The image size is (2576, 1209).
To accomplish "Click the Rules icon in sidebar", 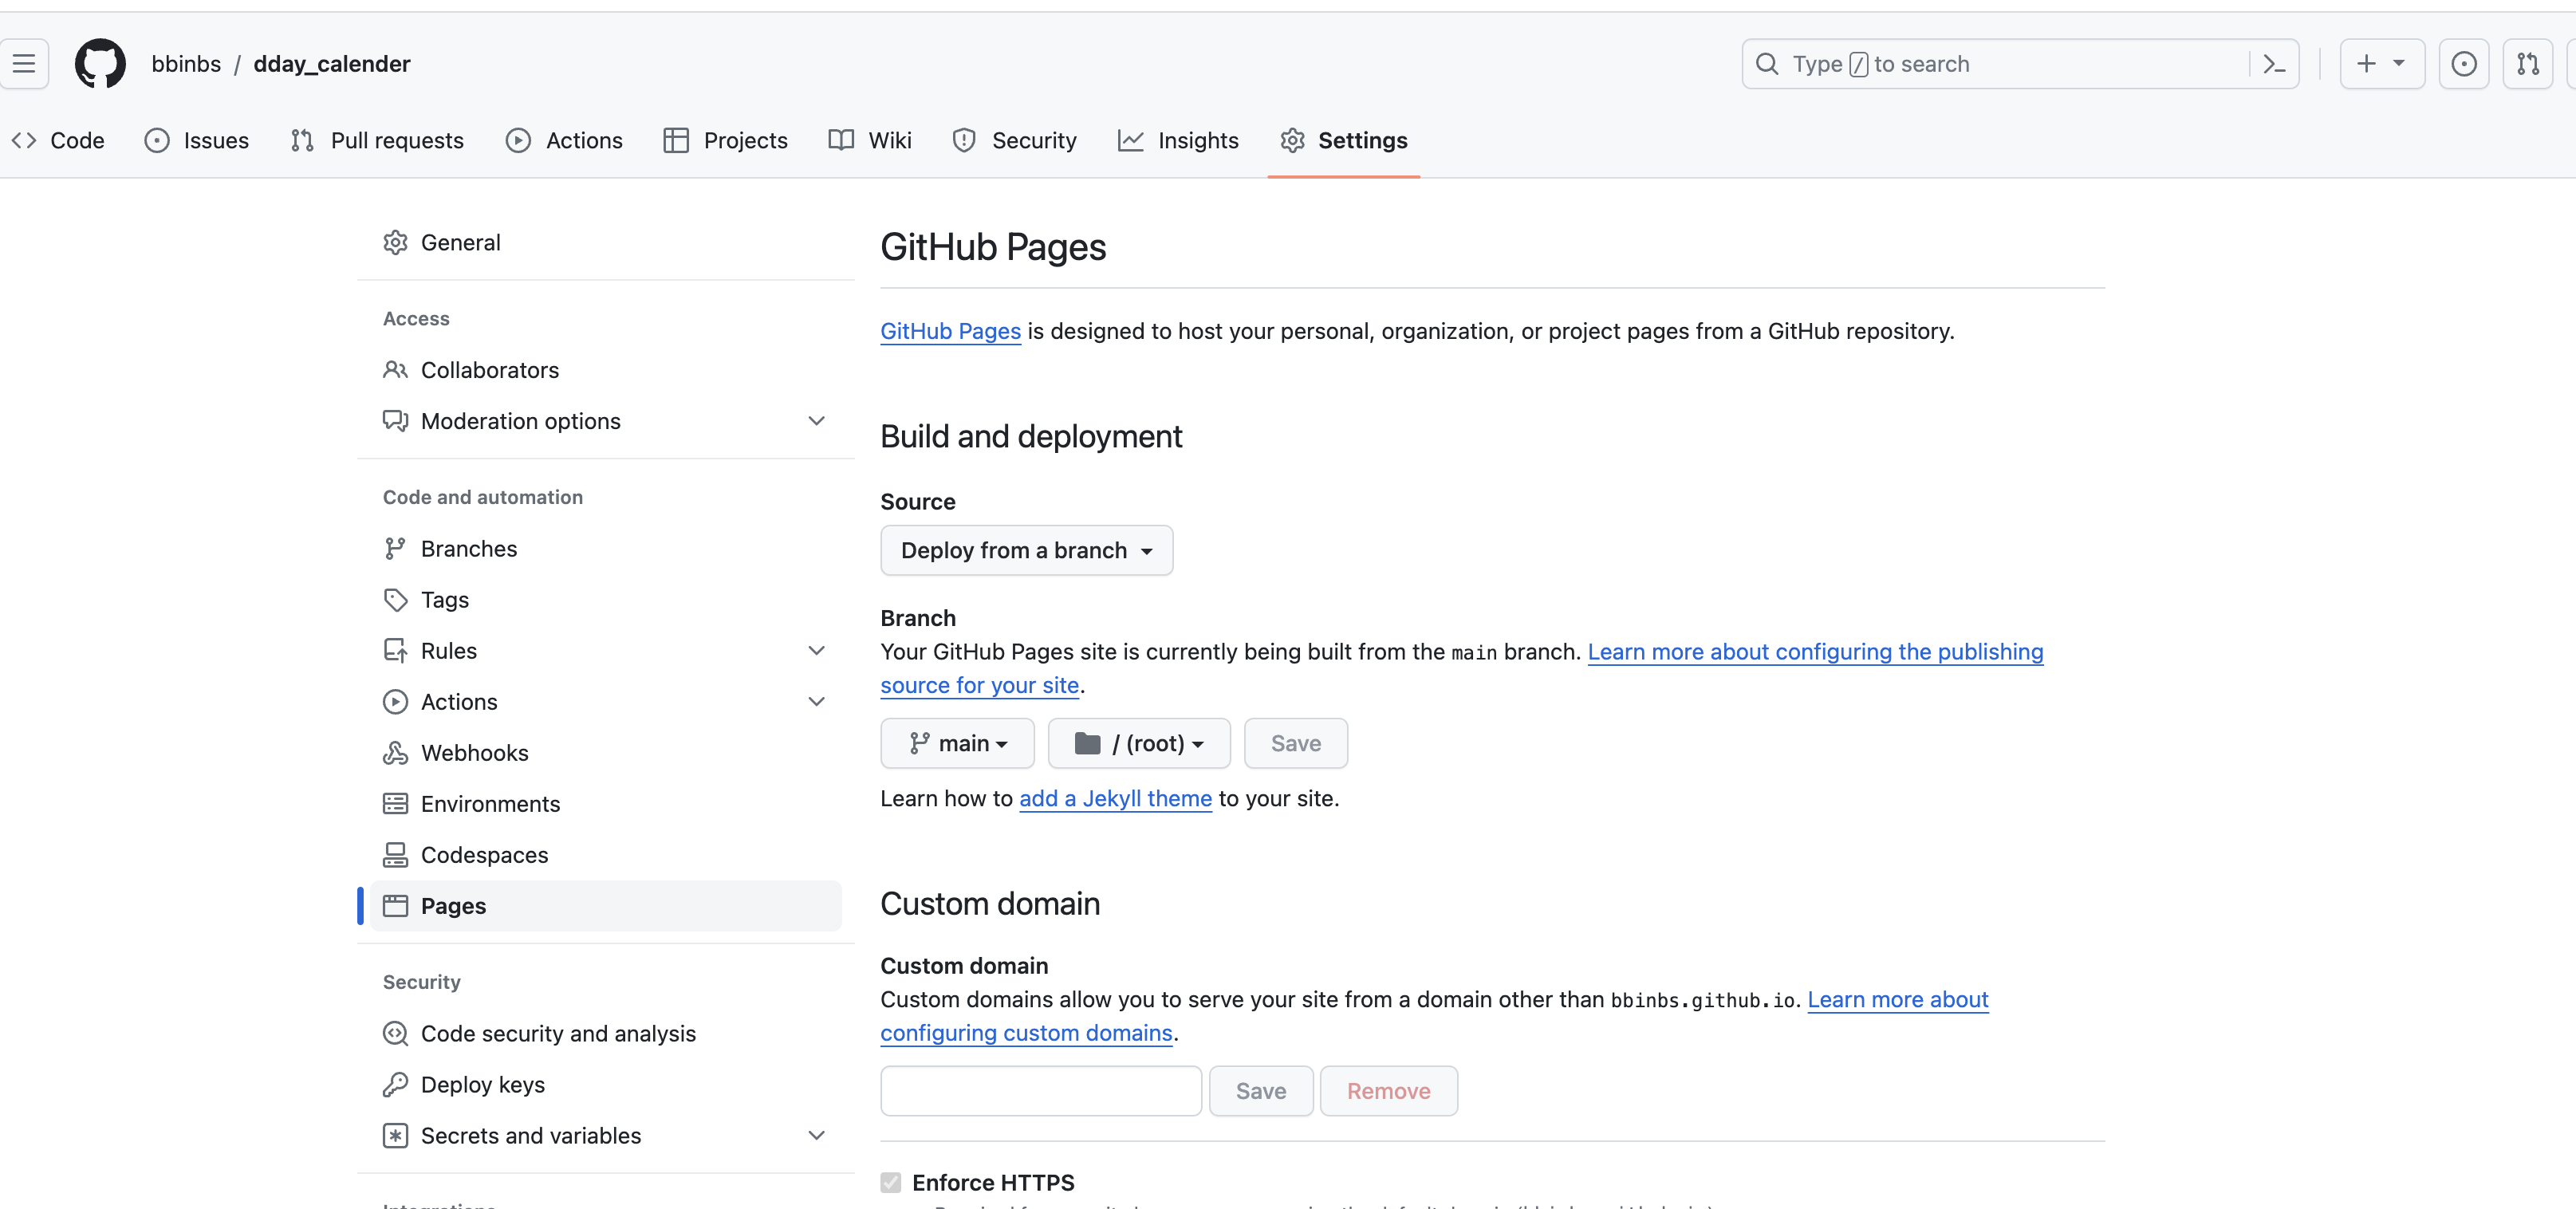I will (x=395, y=651).
